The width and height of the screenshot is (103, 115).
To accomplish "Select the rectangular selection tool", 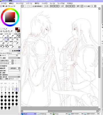I will [x=1, y=29].
